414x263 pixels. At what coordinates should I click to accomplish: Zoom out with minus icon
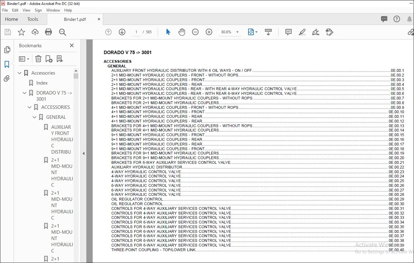click(x=195, y=32)
